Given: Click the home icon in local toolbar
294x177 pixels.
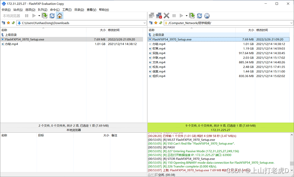Looking at the screenshot, I should pos(59,16).
